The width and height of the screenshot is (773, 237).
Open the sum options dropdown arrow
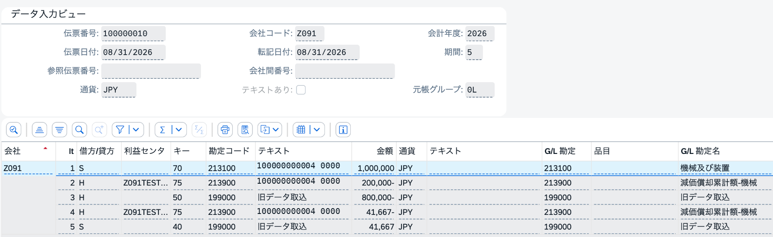tap(179, 130)
